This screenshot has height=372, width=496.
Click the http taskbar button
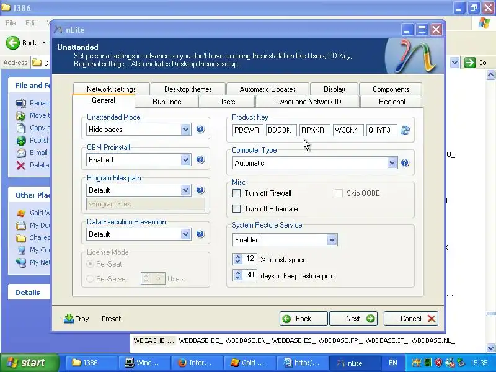(302, 363)
